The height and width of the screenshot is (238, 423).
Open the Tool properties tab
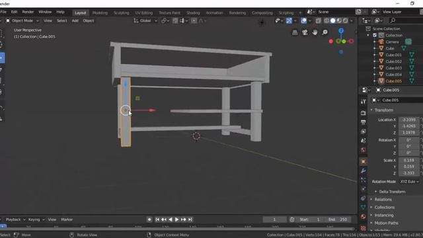tap(364, 102)
